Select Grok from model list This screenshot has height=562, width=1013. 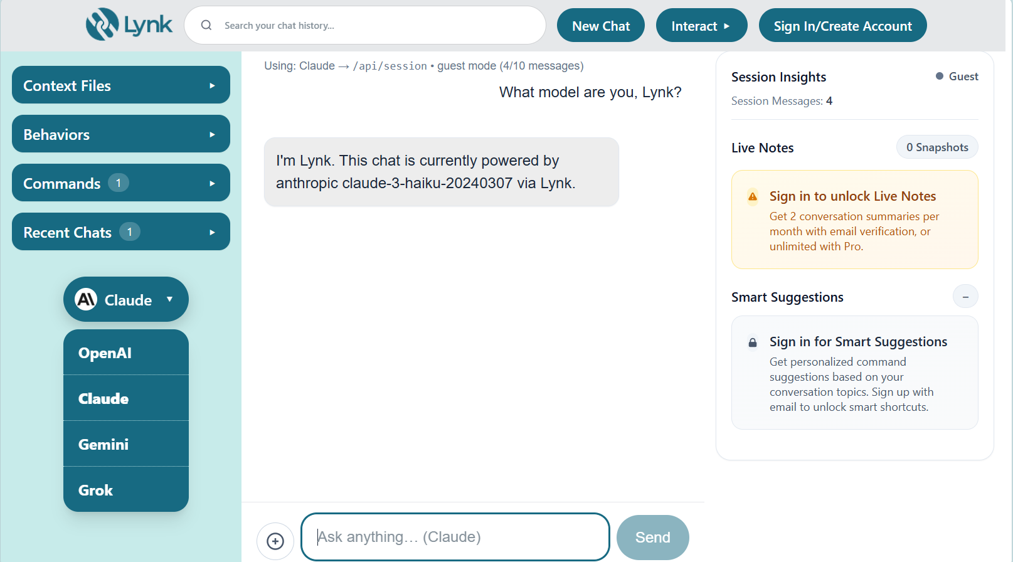pos(126,490)
